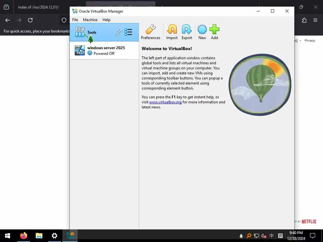Image resolution: width=323 pixels, height=242 pixels.
Task: Reload the page in Firefox
Action: (30, 20)
